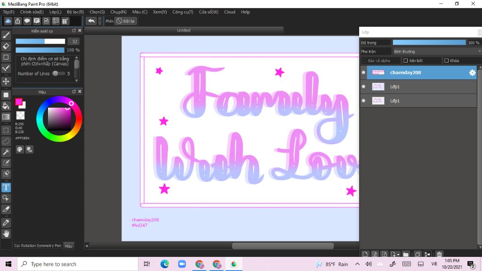Click the layer Độ trong opacity slider
This screenshot has height=271, width=482.
tap(429, 43)
